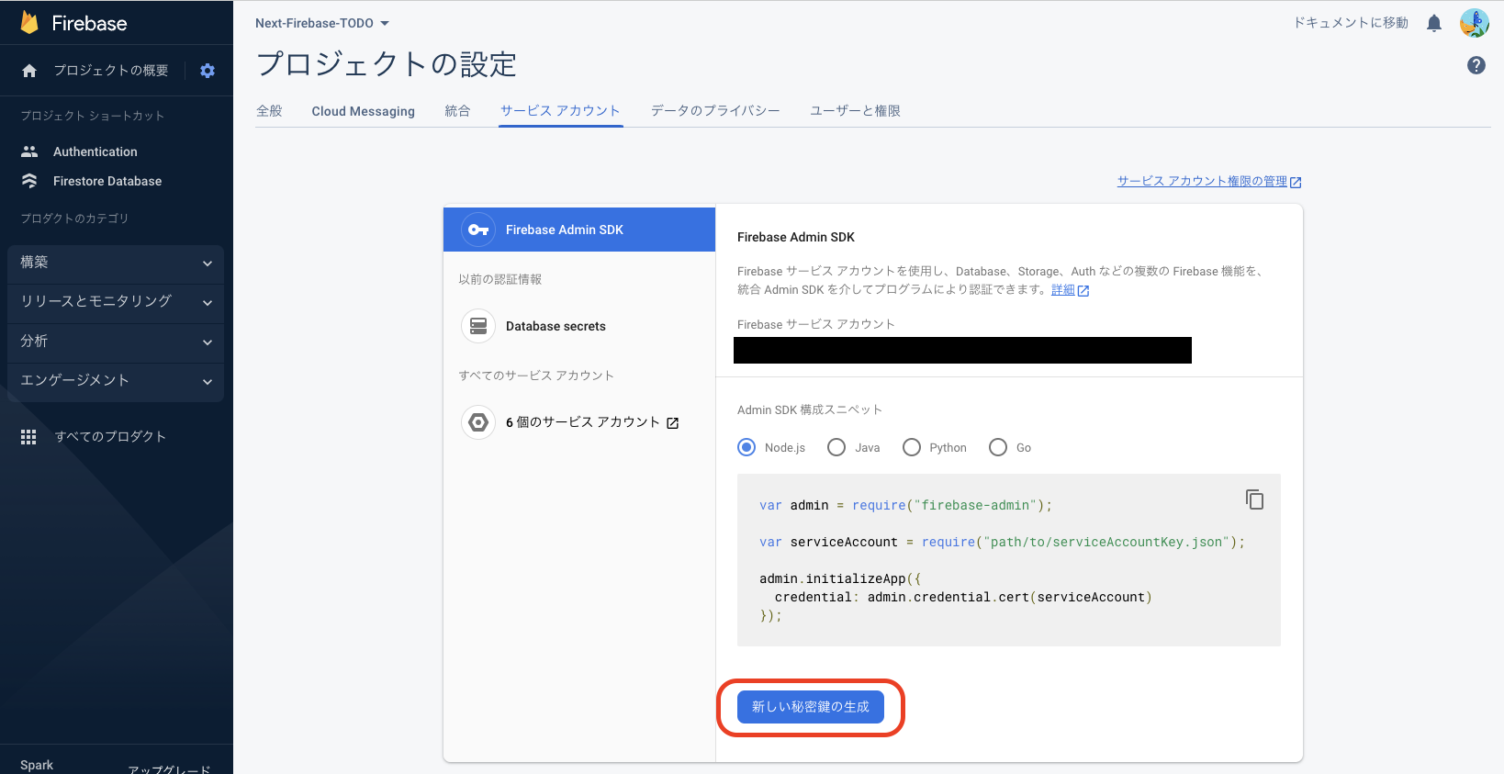Click the Firebase Admin SDK key icon

(478, 230)
